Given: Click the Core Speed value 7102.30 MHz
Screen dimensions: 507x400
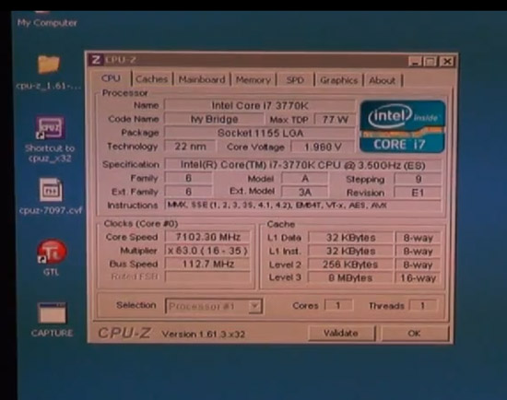Looking at the screenshot, I should (x=207, y=237).
